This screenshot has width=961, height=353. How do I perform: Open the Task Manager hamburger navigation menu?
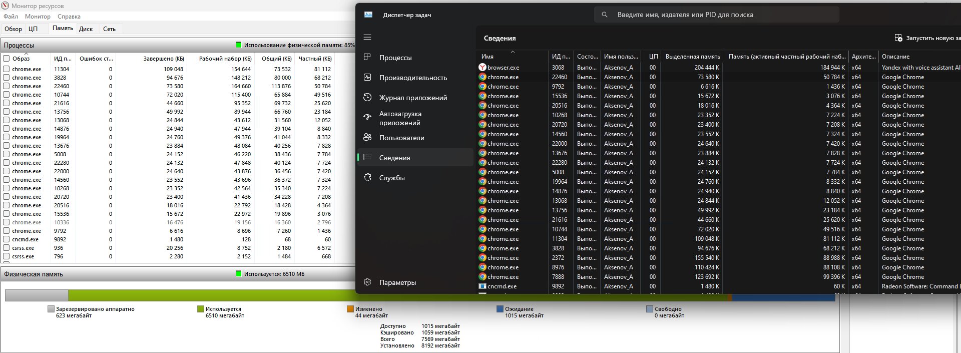pos(367,37)
